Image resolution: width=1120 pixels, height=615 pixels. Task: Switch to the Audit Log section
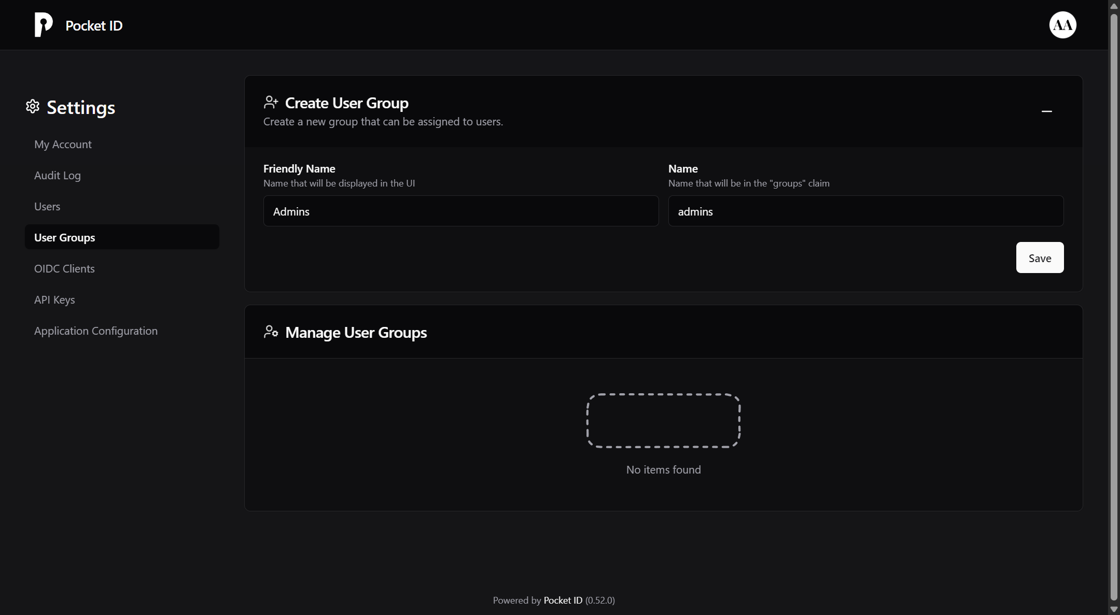58,175
